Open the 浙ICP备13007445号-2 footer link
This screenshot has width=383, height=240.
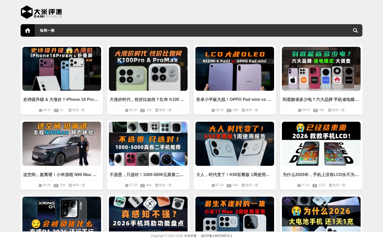[217, 236]
